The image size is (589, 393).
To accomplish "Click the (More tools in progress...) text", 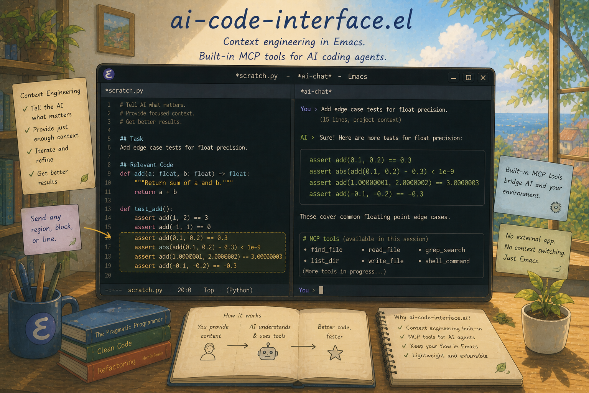I will coord(344,271).
